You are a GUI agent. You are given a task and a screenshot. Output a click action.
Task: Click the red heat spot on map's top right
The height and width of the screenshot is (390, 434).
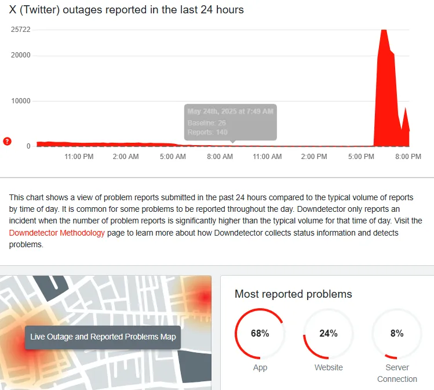click(x=205, y=297)
